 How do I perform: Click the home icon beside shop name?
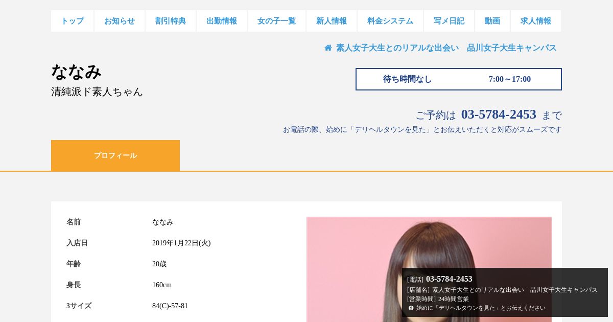coord(328,48)
